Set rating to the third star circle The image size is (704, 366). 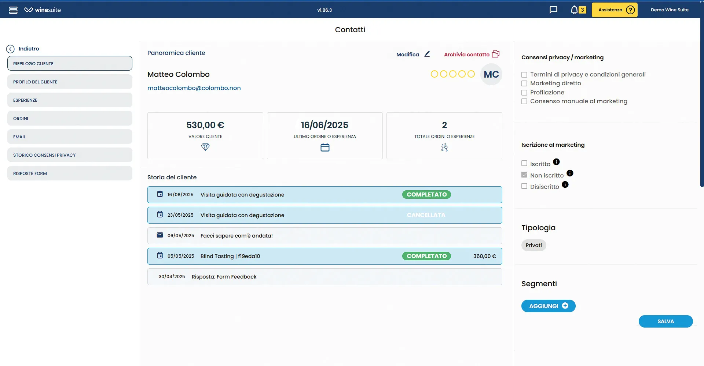[453, 74]
